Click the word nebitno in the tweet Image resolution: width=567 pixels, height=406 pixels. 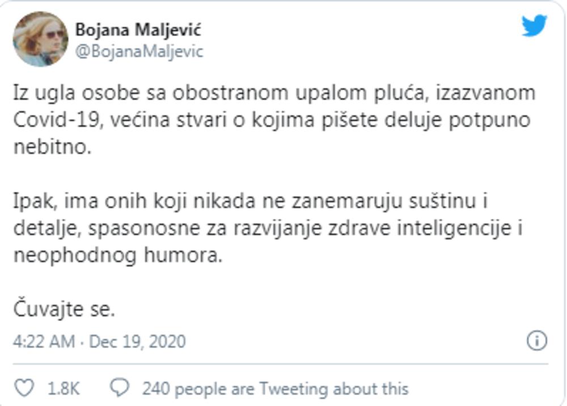(48, 146)
